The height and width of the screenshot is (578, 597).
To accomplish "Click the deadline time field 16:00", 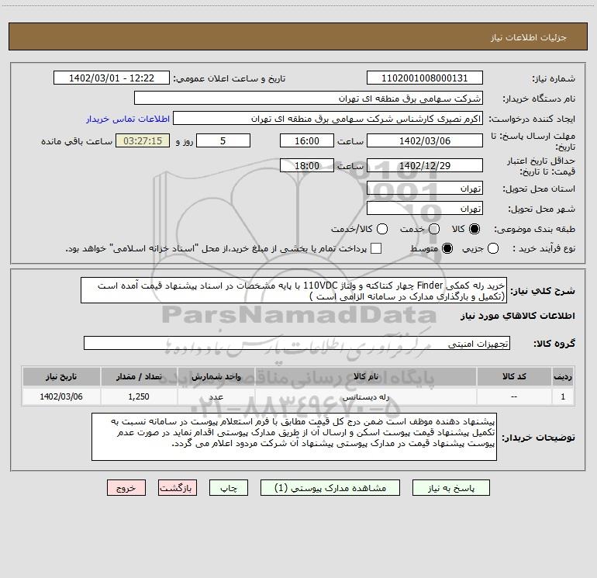I will click(307, 140).
